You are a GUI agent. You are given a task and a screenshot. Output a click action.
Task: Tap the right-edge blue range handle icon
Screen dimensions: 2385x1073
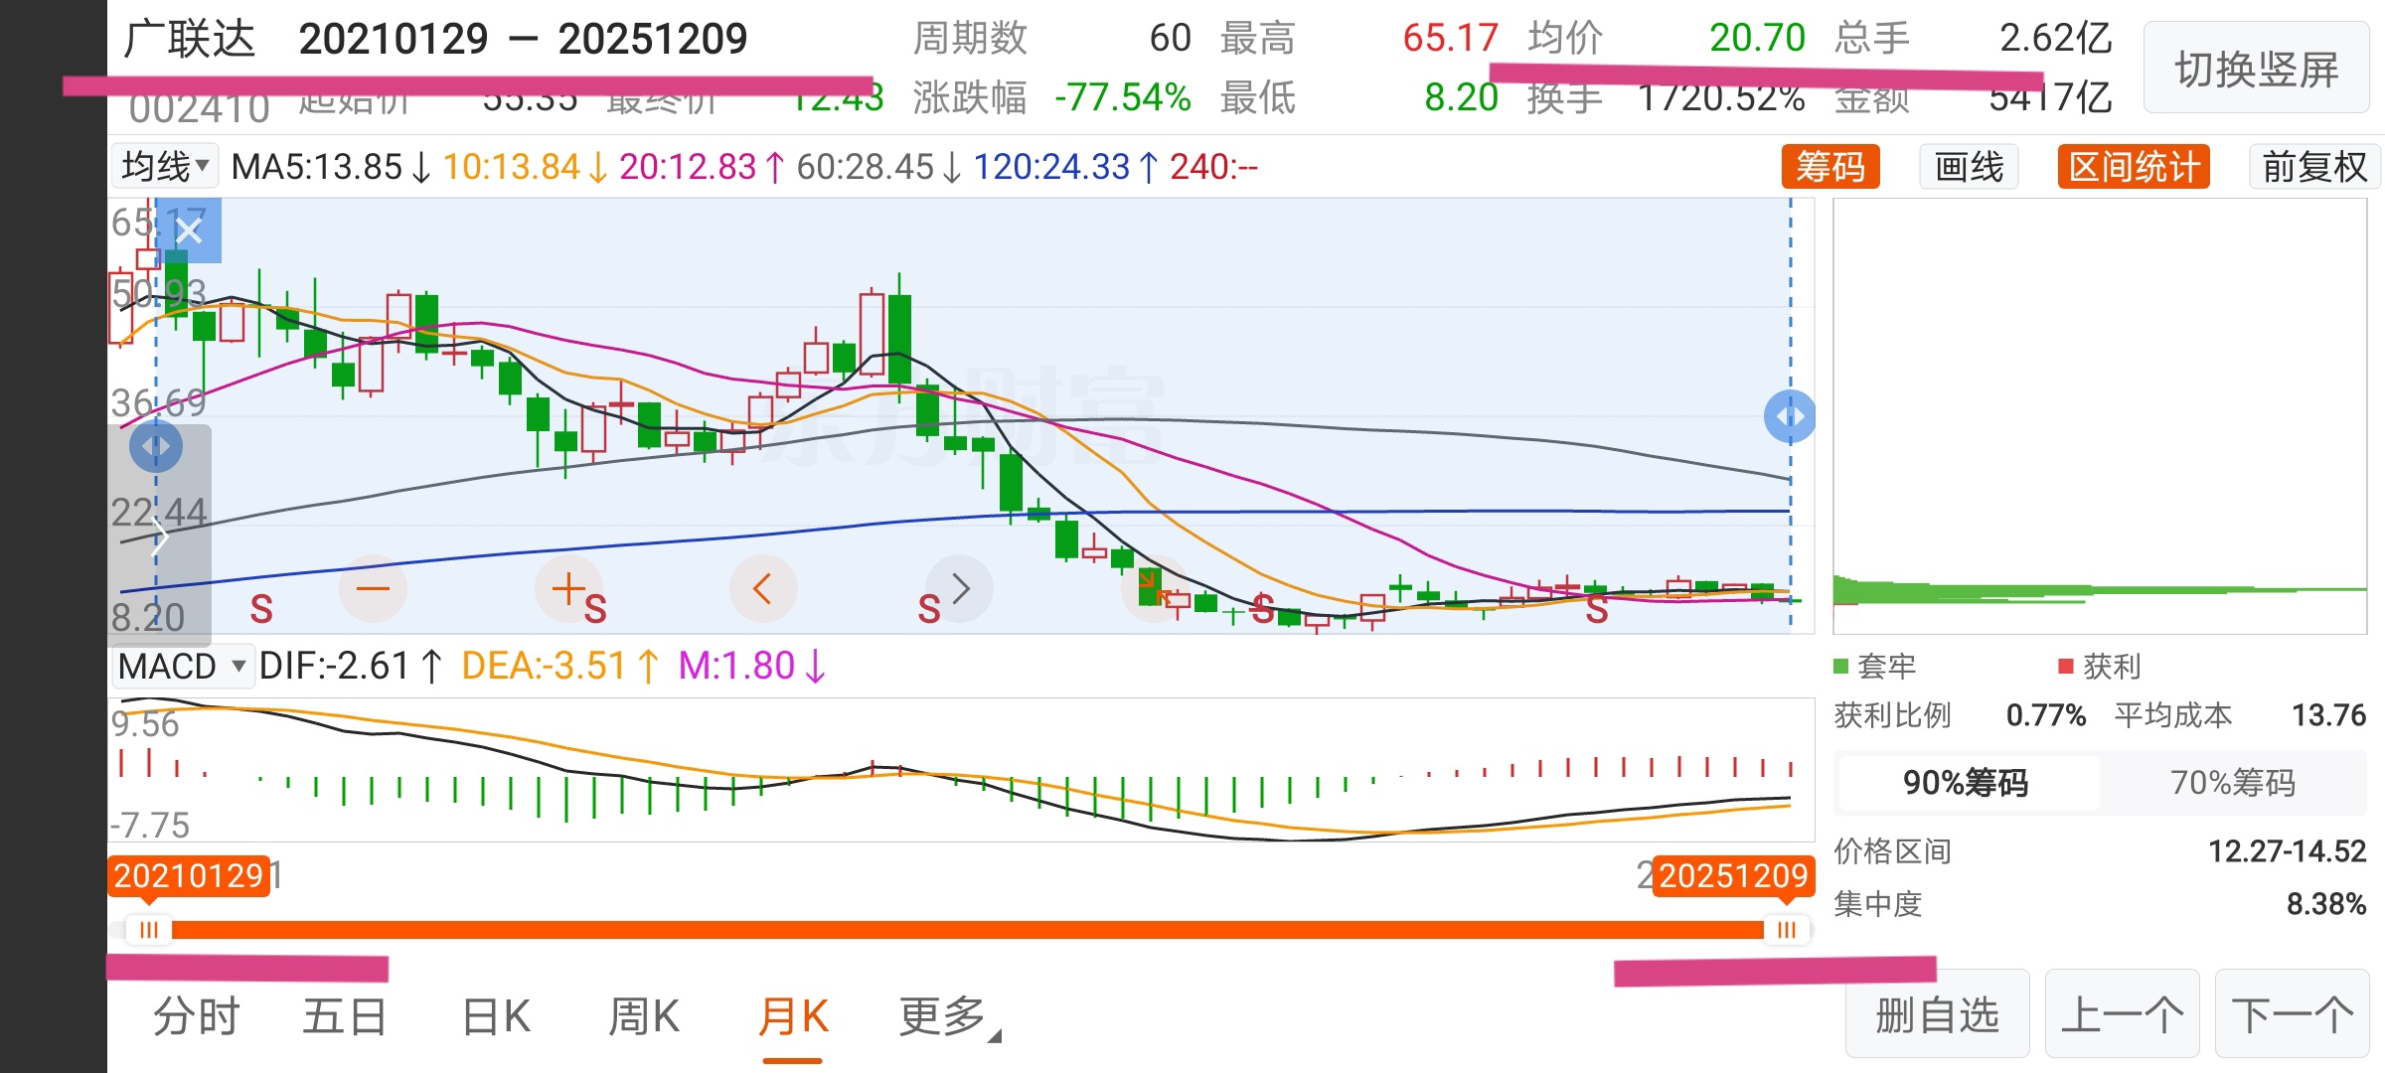click(1789, 416)
